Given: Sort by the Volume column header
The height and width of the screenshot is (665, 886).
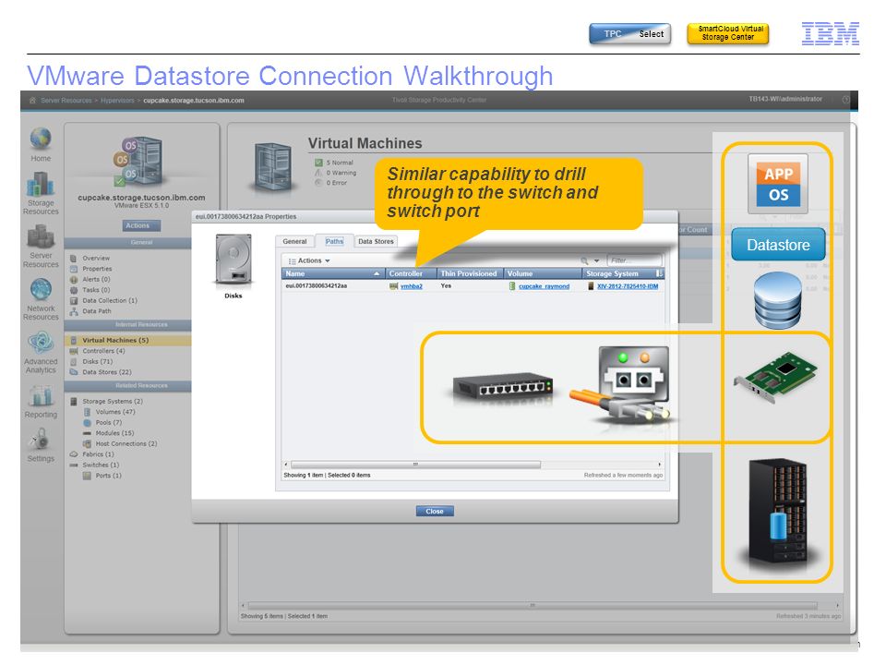Looking at the screenshot, I should click(543, 273).
